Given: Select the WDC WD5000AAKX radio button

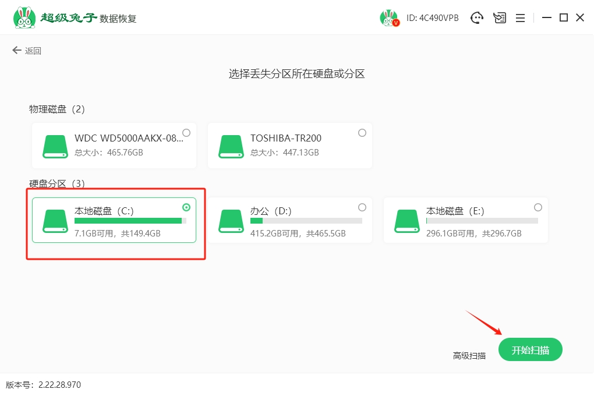Looking at the screenshot, I should [x=186, y=133].
